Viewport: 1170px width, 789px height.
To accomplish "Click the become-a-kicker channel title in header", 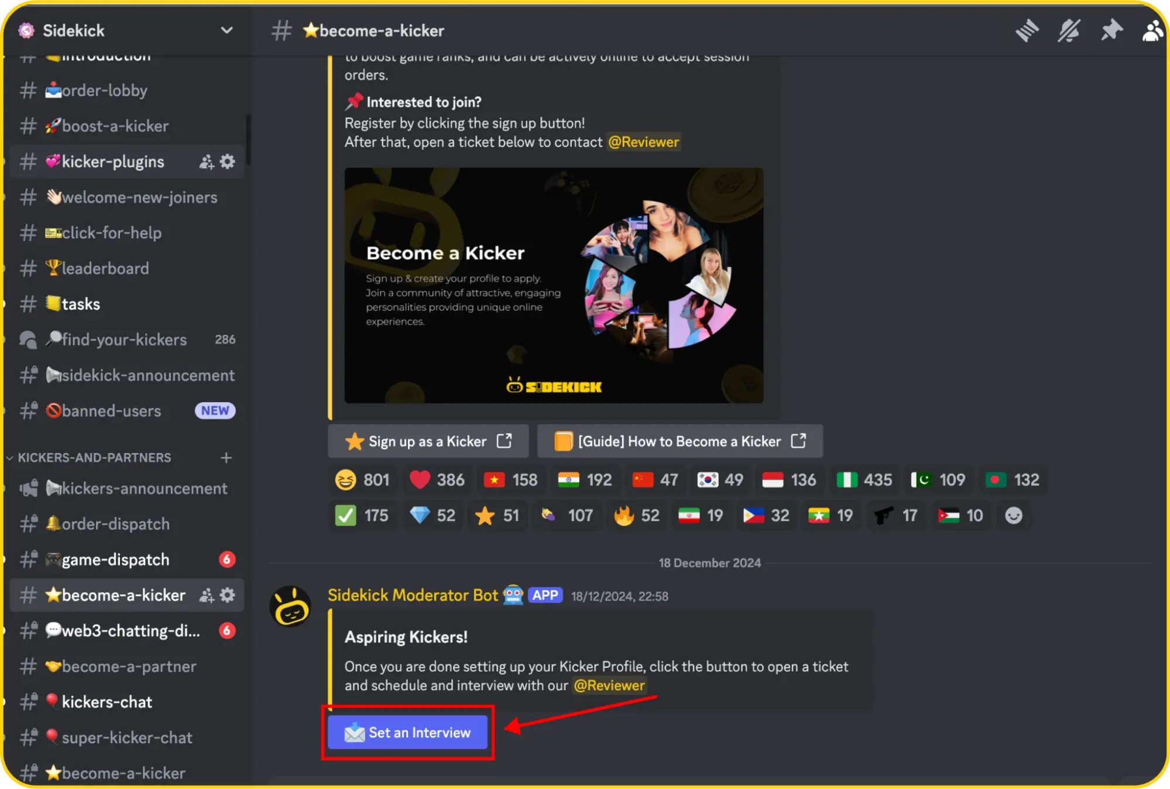I will point(374,30).
